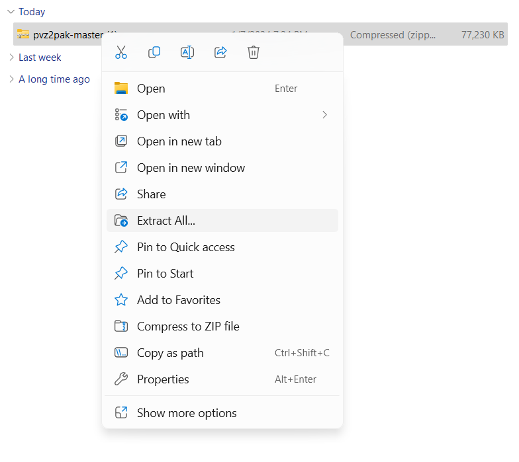
Task: Click the Cut scissors icon
Action: pos(121,52)
